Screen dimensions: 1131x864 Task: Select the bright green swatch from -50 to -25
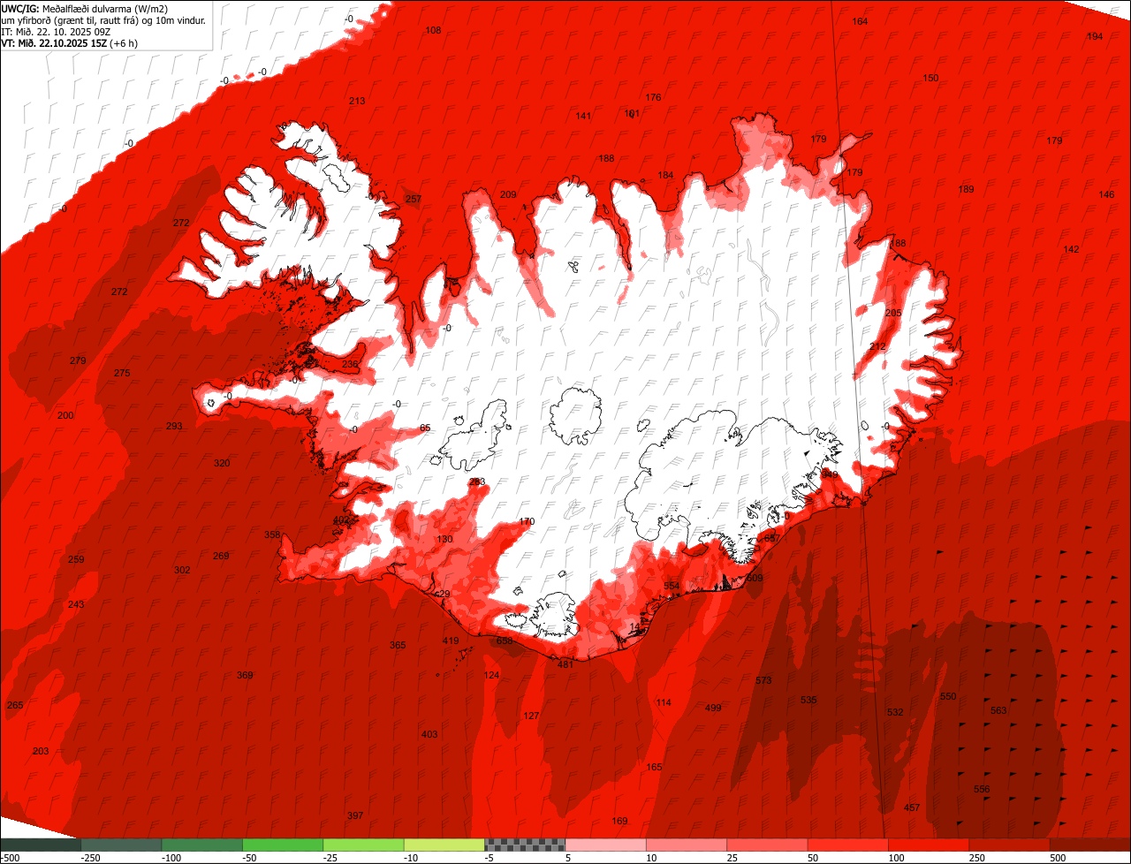tap(283, 845)
